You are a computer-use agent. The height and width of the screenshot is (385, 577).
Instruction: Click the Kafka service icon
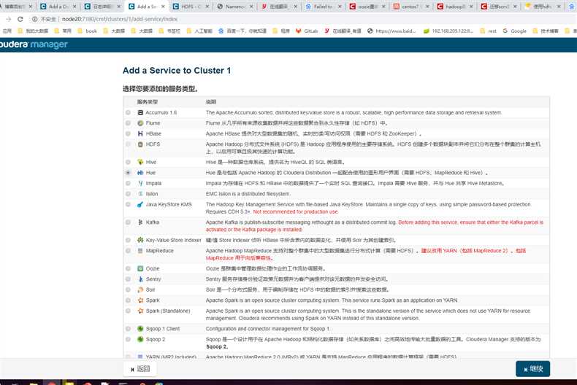140,222
